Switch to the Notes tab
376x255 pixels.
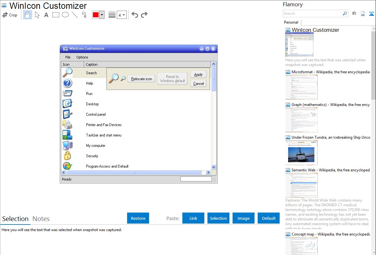(41, 219)
